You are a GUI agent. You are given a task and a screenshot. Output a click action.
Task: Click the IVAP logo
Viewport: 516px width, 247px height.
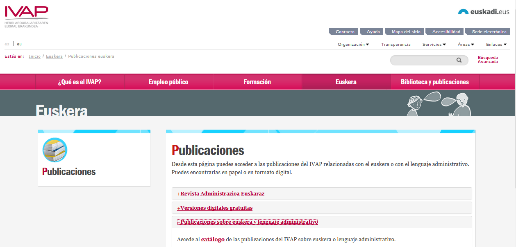click(26, 16)
